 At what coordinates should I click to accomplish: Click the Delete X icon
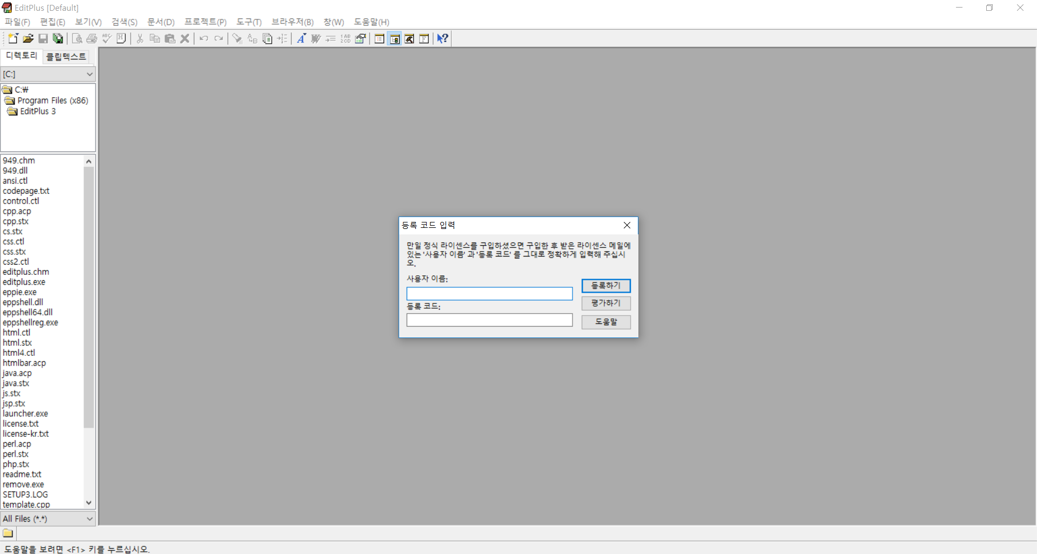click(x=185, y=38)
